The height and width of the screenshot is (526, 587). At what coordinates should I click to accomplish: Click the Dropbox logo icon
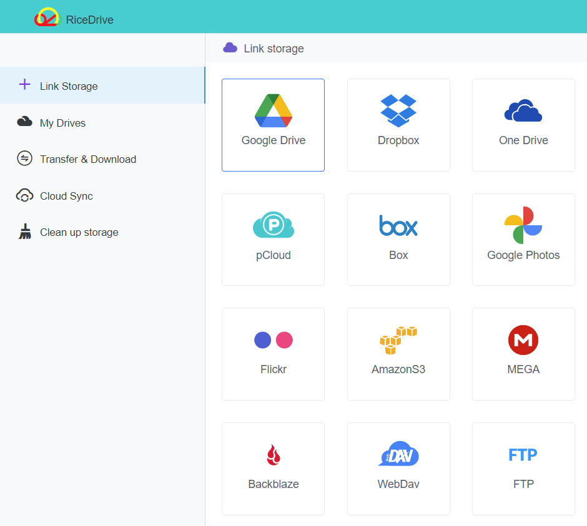(x=398, y=110)
